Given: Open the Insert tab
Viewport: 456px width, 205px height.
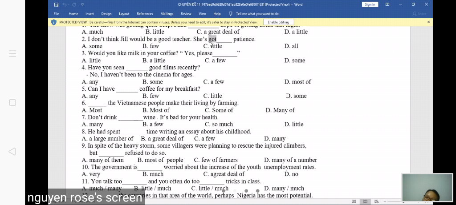Looking at the screenshot, I should [90, 14].
